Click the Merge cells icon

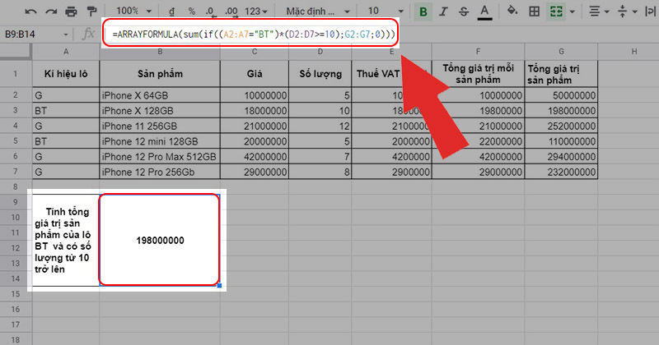click(x=556, y=11)
